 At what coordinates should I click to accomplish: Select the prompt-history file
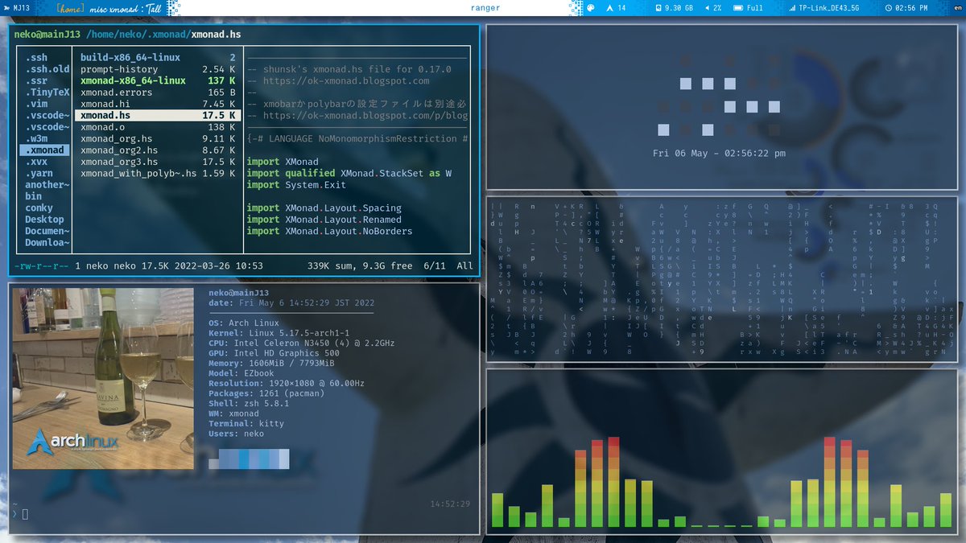(x=158, y=69)
